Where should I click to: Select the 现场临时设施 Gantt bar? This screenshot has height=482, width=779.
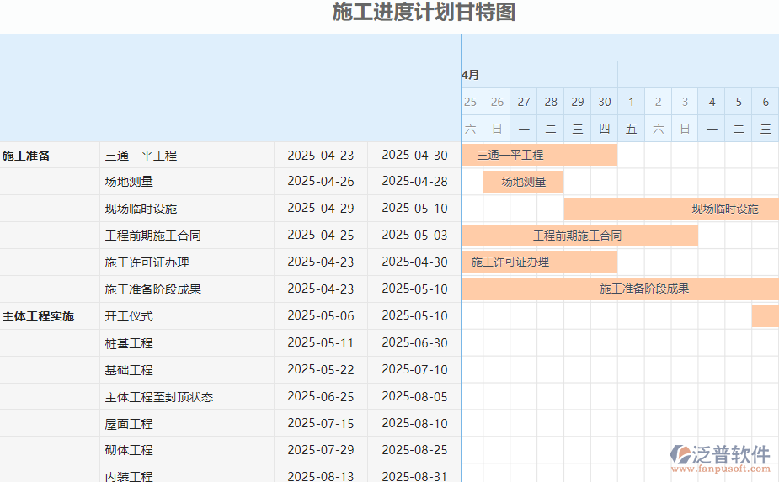coord(670,209)
